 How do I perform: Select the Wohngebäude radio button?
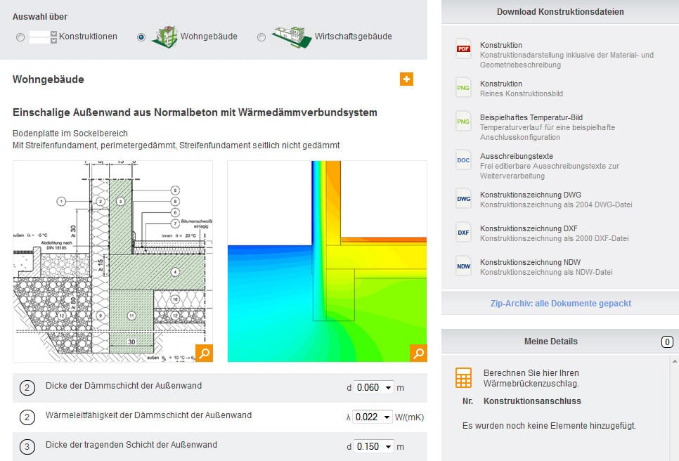coord(141,37)
